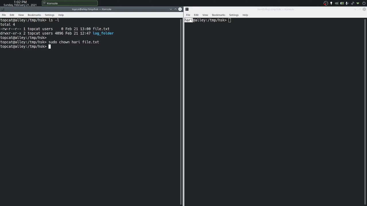Click the 'total 4' output line
The width and height of the screenshot is (367, 206).
7,25
